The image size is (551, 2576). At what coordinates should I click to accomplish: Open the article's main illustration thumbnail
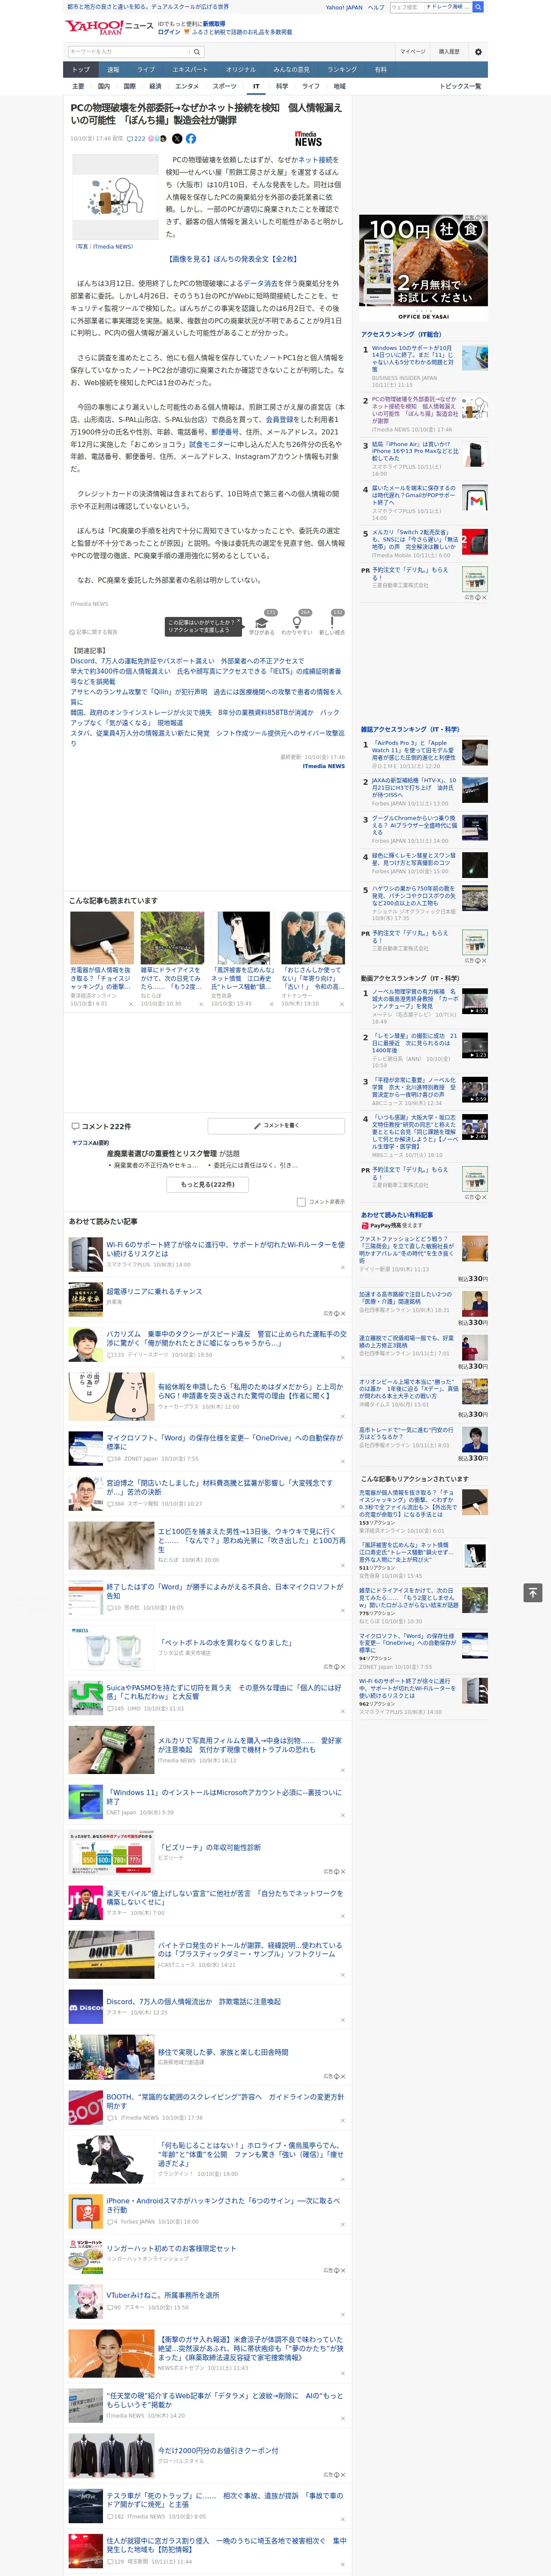point(116,198)
